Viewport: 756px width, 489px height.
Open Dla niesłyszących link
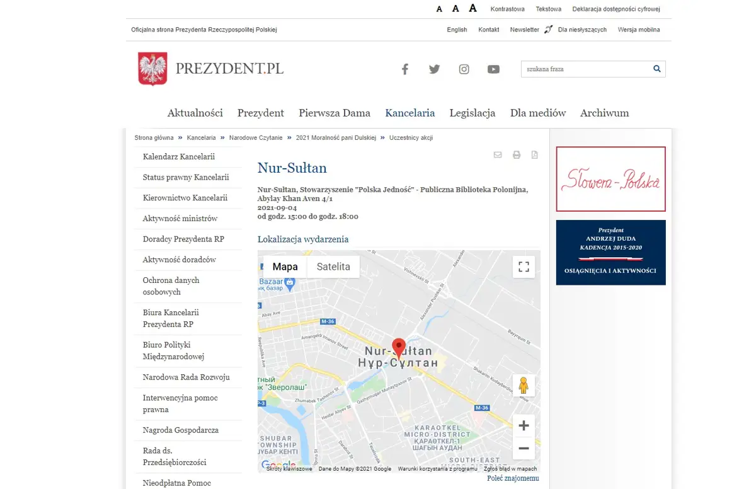click(x=582, y=30)
